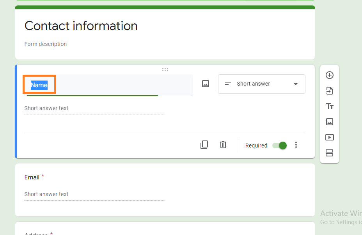Delete the Name question with trash icon

(223, 145)
